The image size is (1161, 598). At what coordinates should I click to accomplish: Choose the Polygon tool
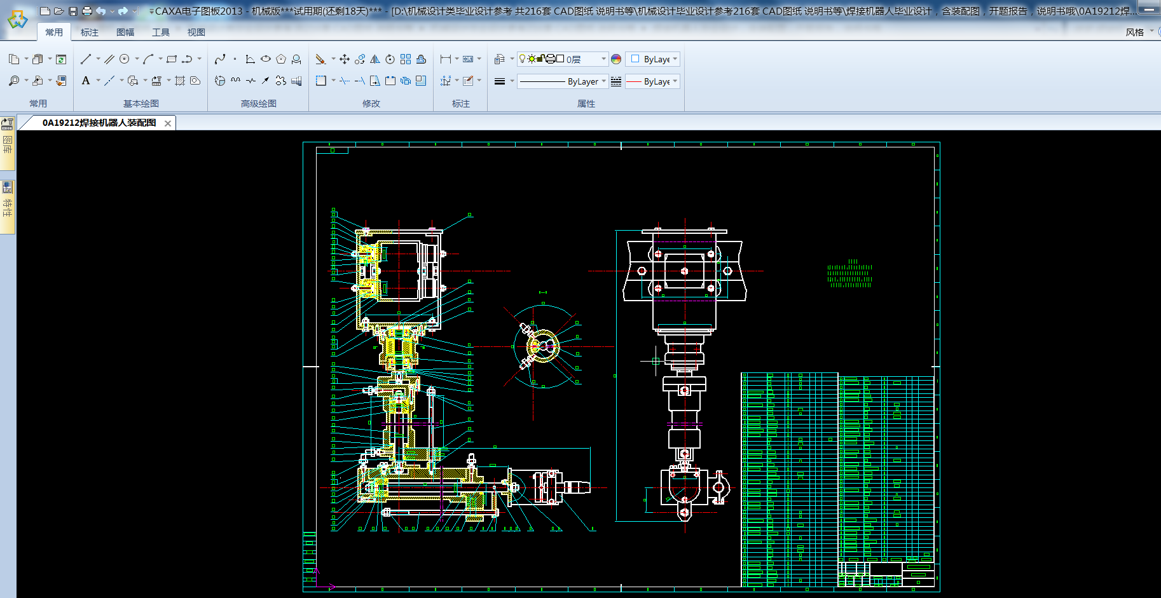point(281,59)
